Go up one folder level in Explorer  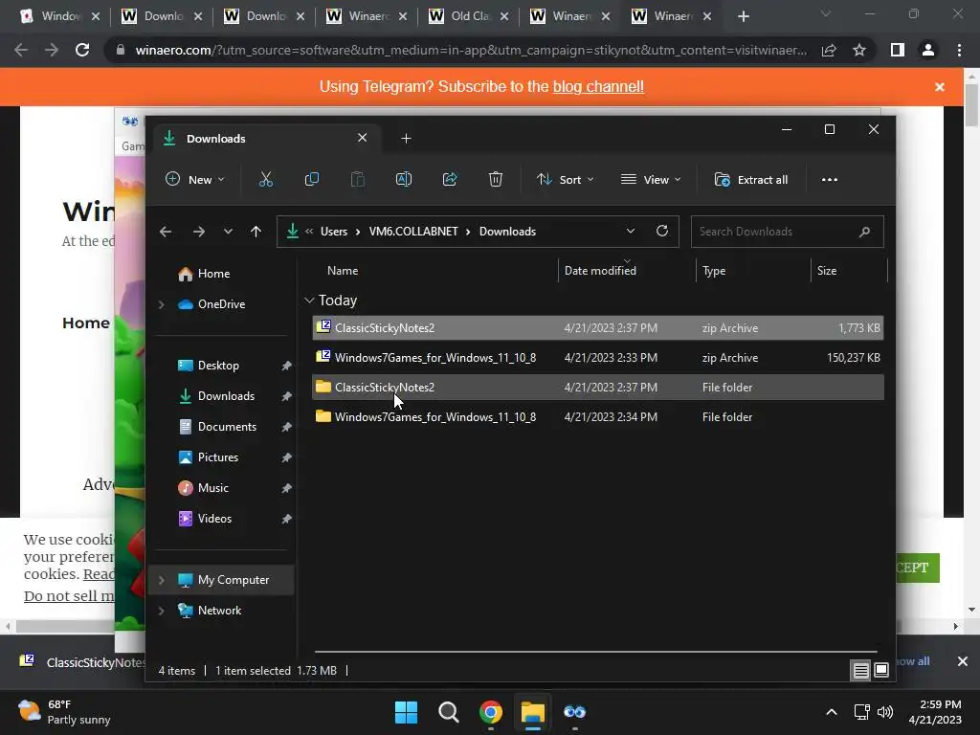(256, 232)
